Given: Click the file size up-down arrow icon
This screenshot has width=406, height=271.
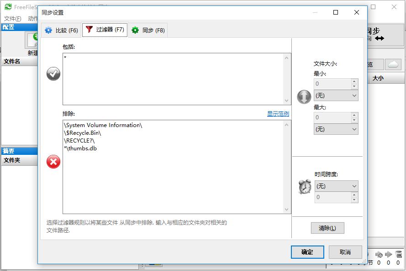Looking at the screenshot, I should 304,97.
